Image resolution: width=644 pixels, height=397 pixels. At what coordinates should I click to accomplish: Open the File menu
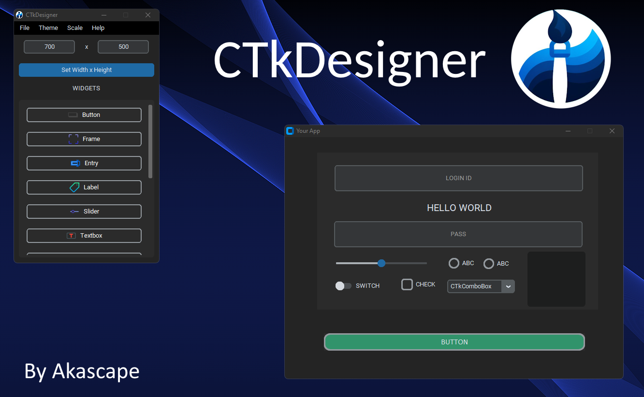(25, 28)
